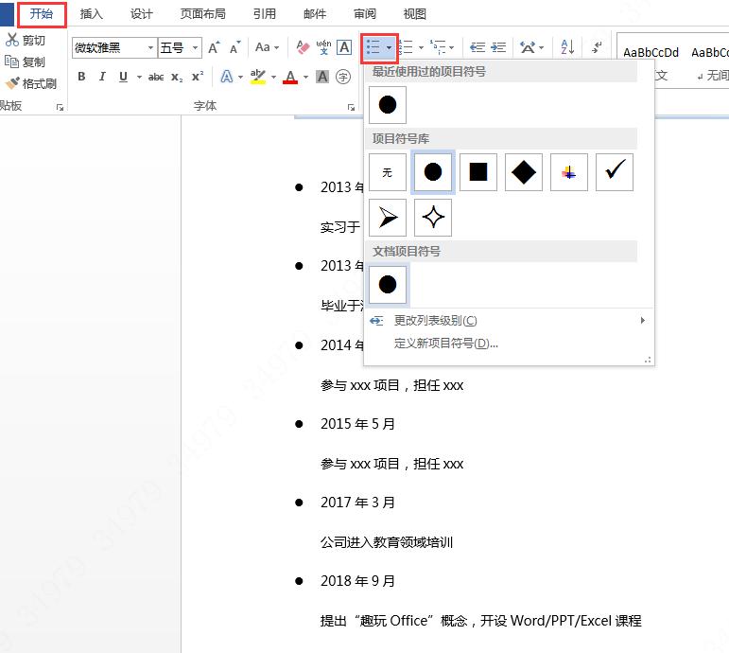Expand the text effects dropdown arrow
The width and height of the screenshot is (729, 653).
240,77
